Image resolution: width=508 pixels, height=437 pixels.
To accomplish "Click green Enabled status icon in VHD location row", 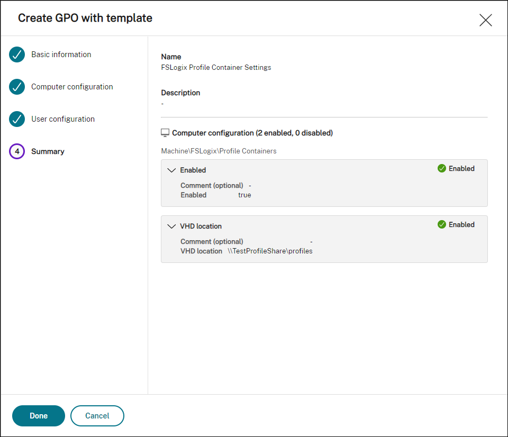I will tap(442, 224).
